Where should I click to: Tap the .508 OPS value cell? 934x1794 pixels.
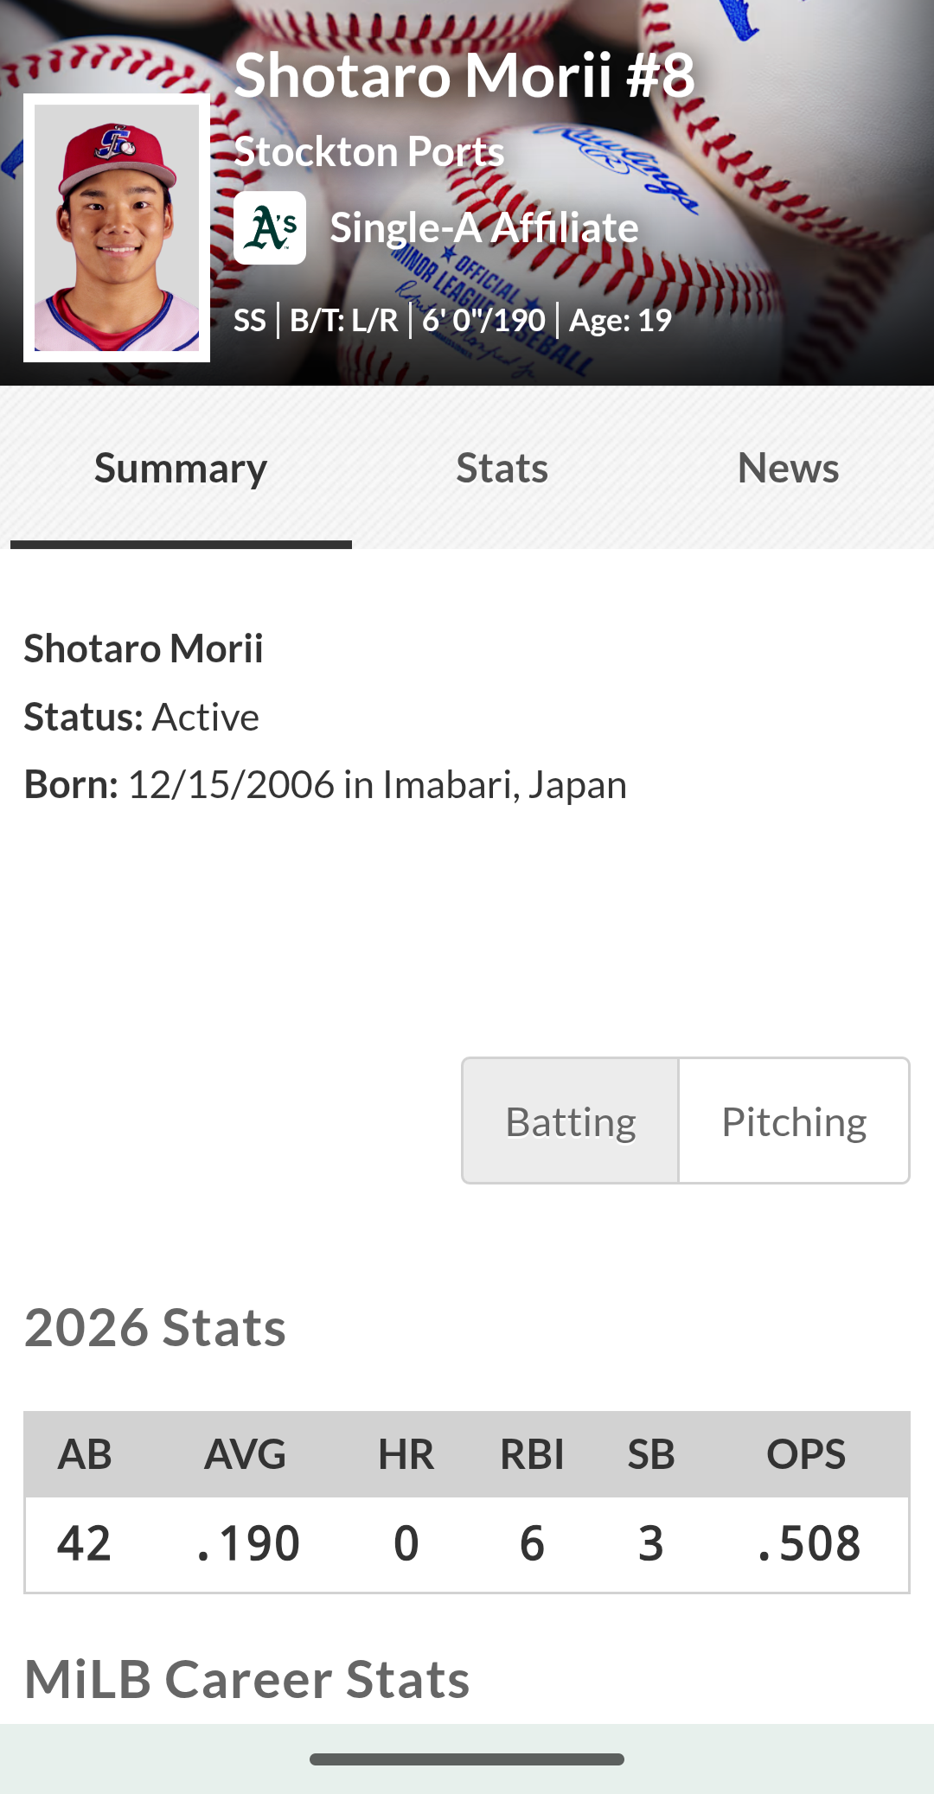pos(809,1543)
